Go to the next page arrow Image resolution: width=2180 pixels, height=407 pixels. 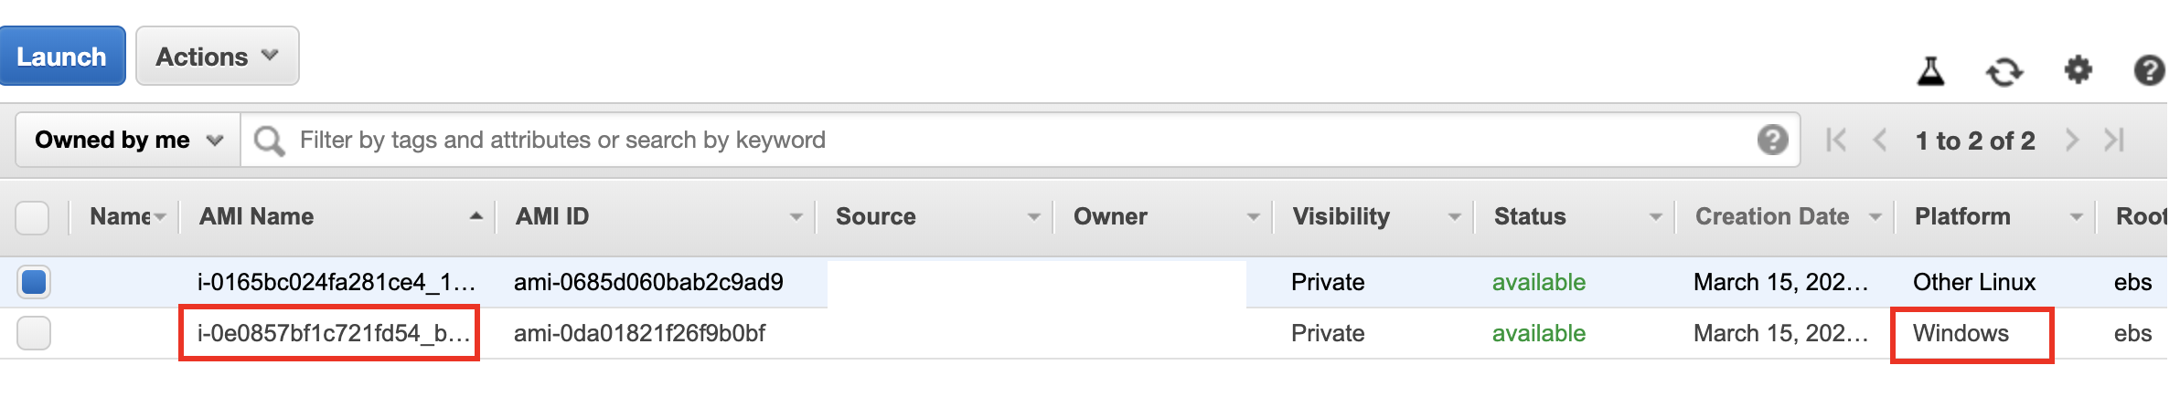(2072, 140)
